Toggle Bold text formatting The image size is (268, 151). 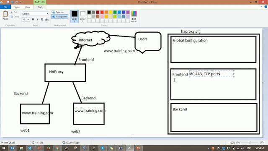[33, 19]
